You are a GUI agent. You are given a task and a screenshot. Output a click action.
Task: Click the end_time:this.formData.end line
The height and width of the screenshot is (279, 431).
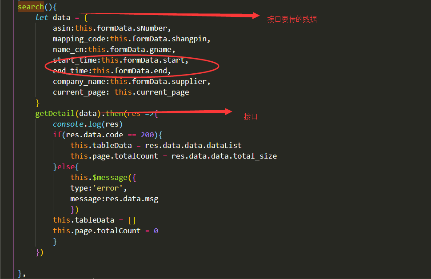[112, 71]
